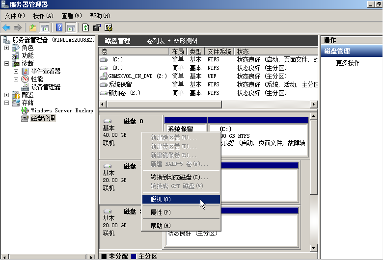
Task: Click graphical view scroll up arrow
Action: [313, 117]
